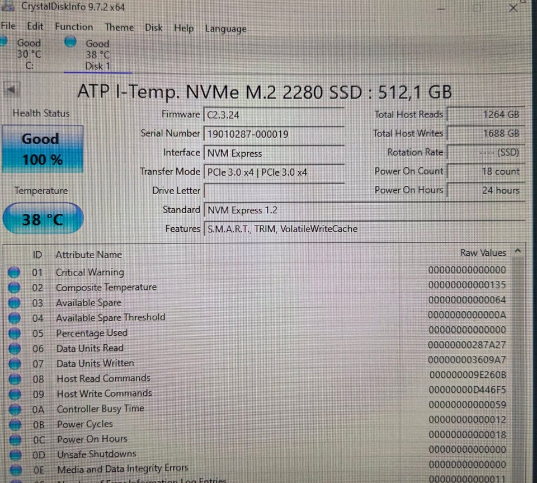Click the ID column header
Screen dimensions: 537x483
(37, 255)
